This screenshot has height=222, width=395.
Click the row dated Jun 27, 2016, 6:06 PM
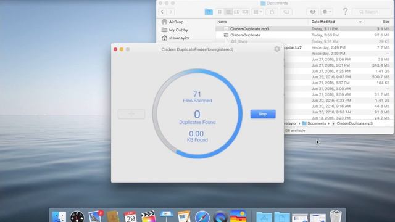338,59
